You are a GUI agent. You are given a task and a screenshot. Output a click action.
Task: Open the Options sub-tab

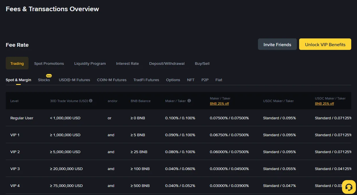point(173,80)
